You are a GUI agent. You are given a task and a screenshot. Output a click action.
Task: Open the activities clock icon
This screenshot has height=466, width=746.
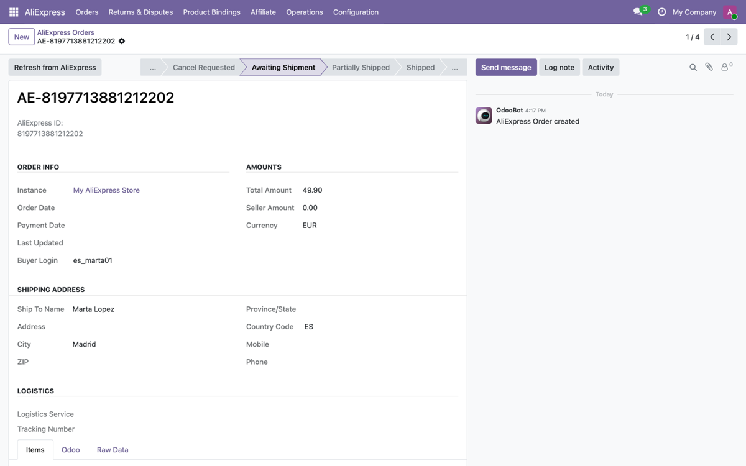[x=661, y=12]
